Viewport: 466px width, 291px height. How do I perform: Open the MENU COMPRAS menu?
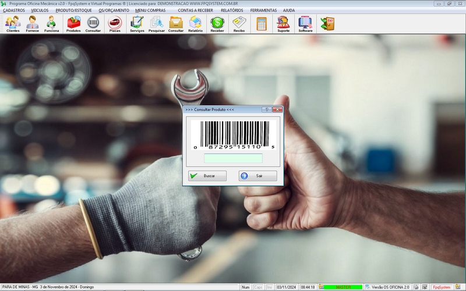[x=150, y=10]
